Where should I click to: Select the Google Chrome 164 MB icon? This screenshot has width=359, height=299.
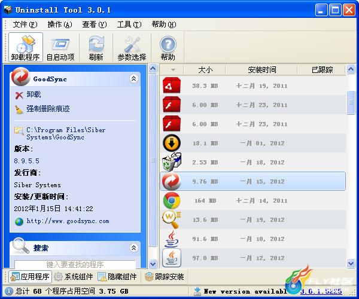click(x=172, y=201)
